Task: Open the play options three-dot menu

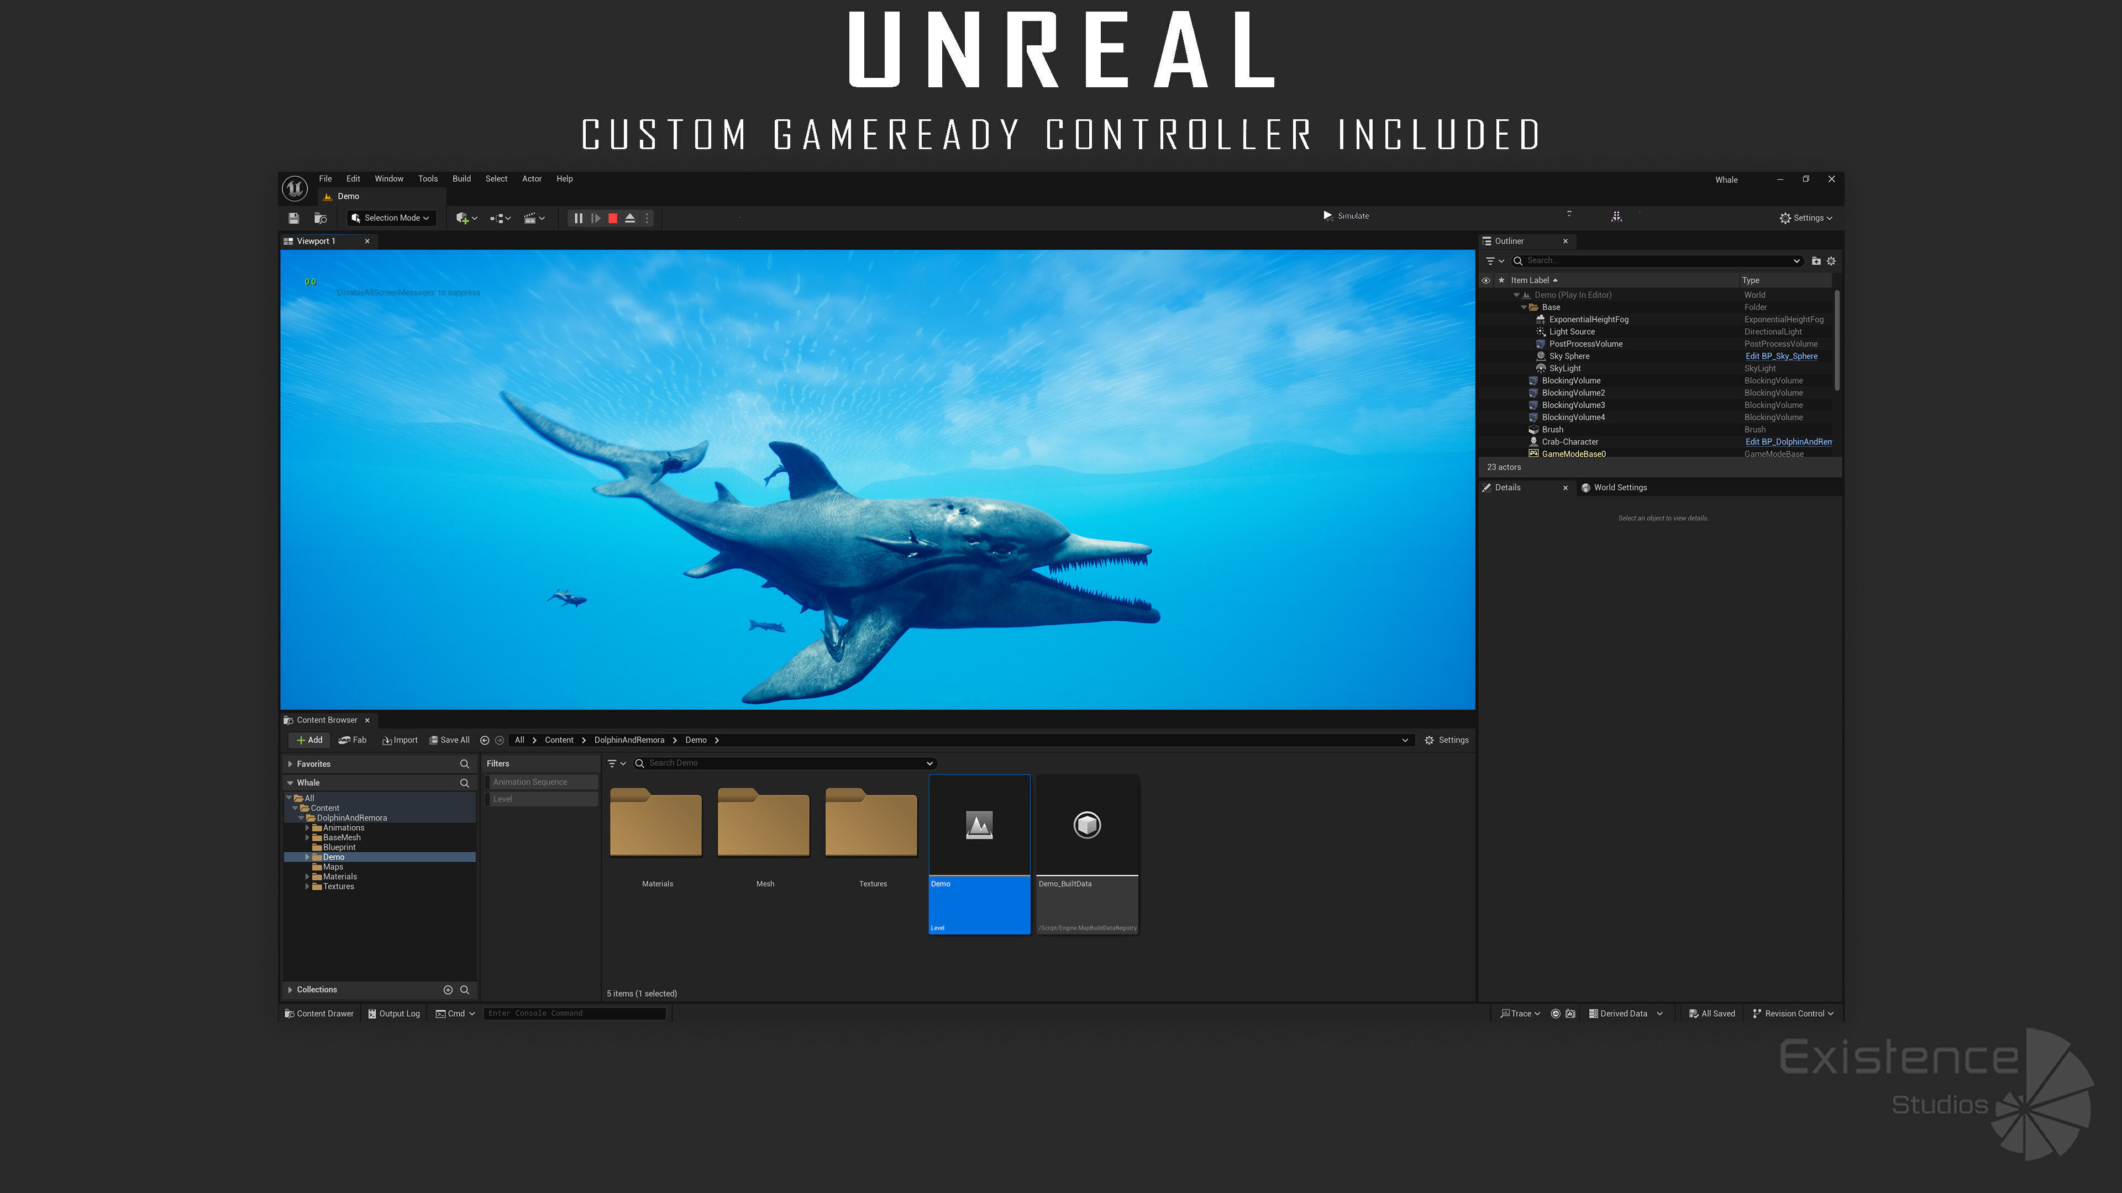Action: click(647, 218)
